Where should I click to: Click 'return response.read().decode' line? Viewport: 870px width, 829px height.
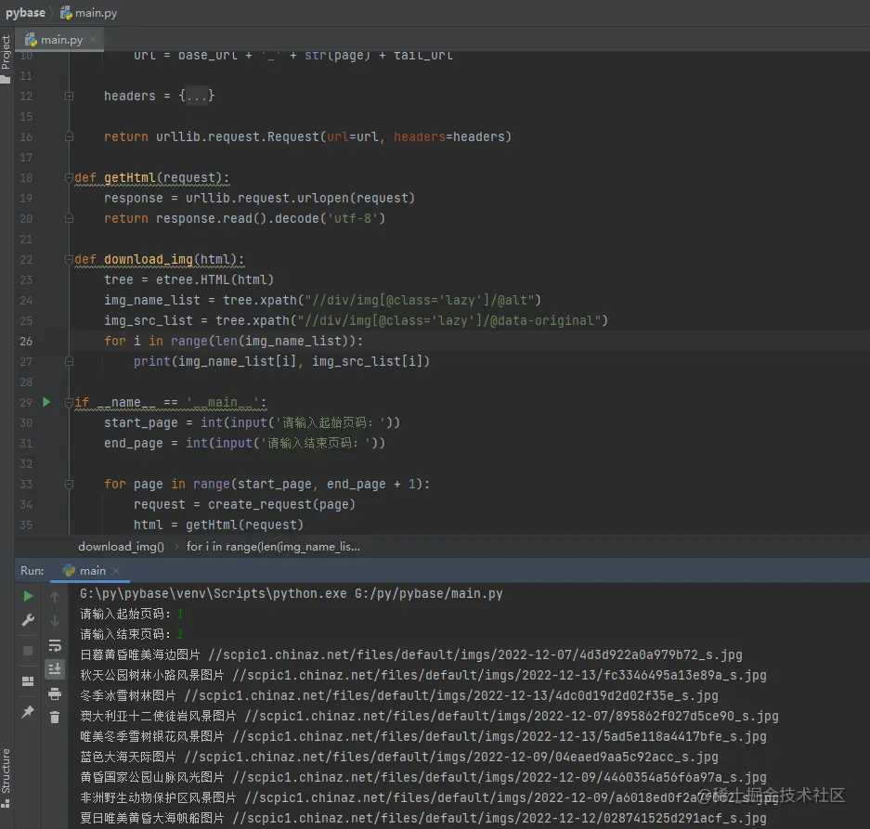point(244,219)
